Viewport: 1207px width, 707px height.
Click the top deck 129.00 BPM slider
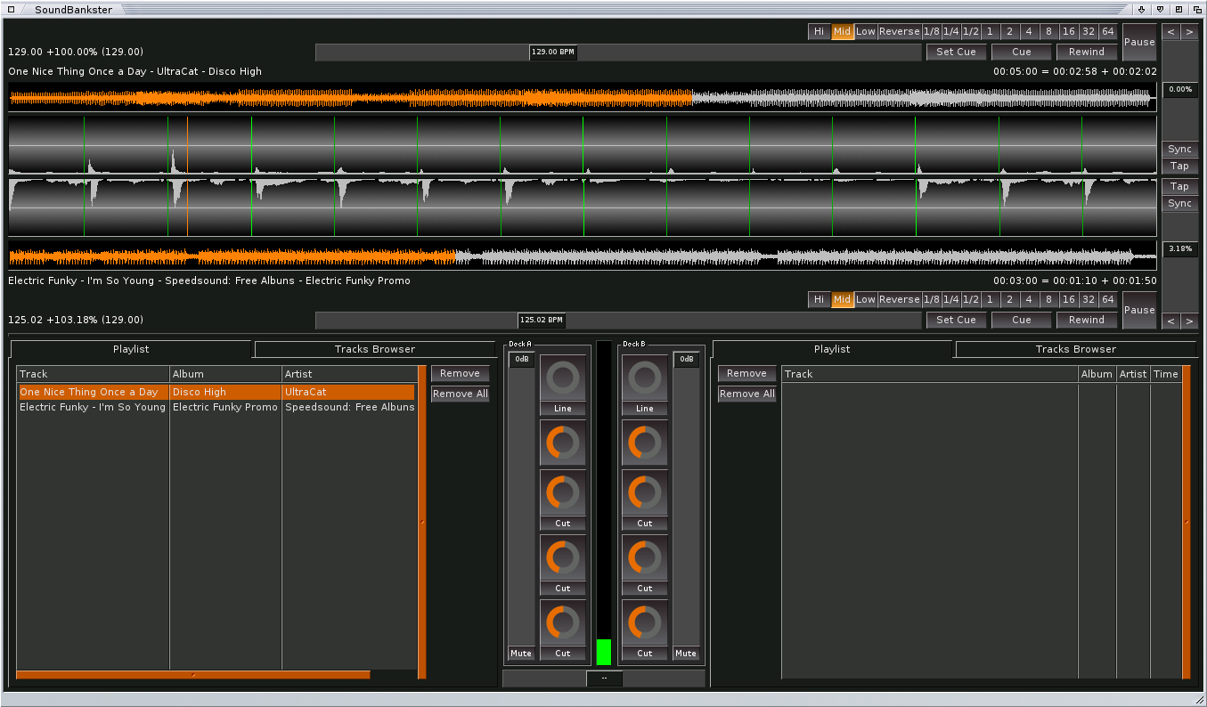(x=553, y=53)
